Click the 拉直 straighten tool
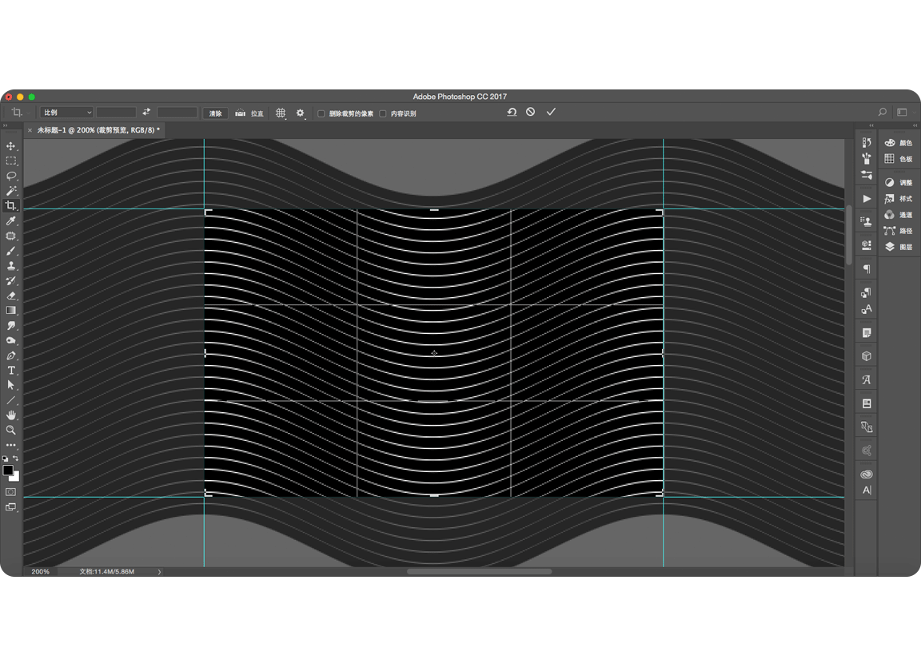The width and height of the screenshot is (921, 667). 249,113
